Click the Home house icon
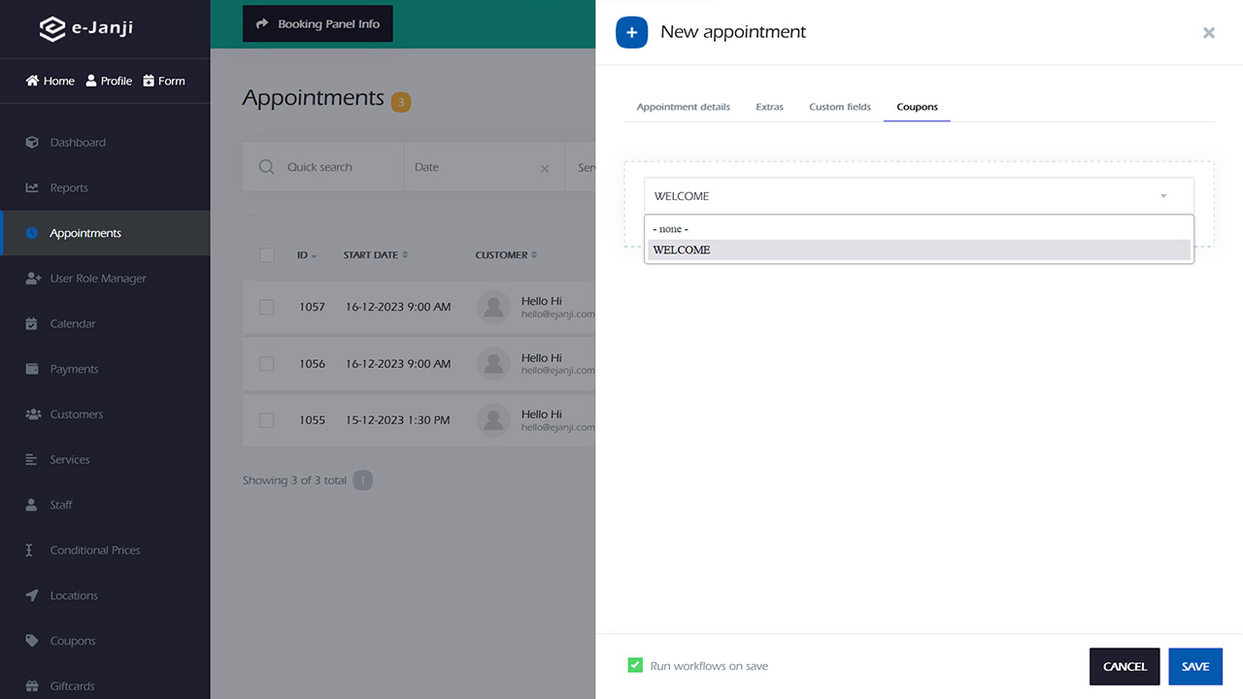The image size is (1243, 699). point(32,81)
